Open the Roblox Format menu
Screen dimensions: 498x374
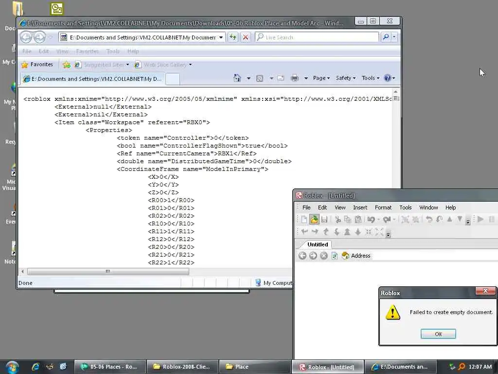click(x=383, y=207)
